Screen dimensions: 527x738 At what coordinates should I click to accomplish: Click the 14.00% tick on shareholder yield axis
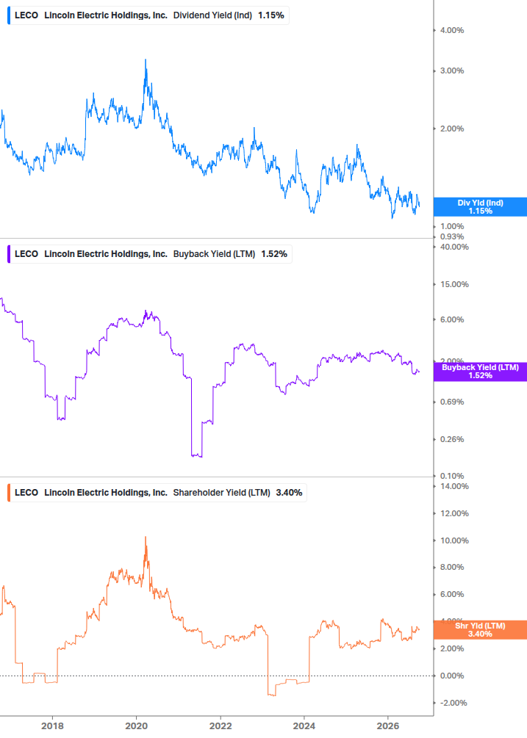click(454, 486)
